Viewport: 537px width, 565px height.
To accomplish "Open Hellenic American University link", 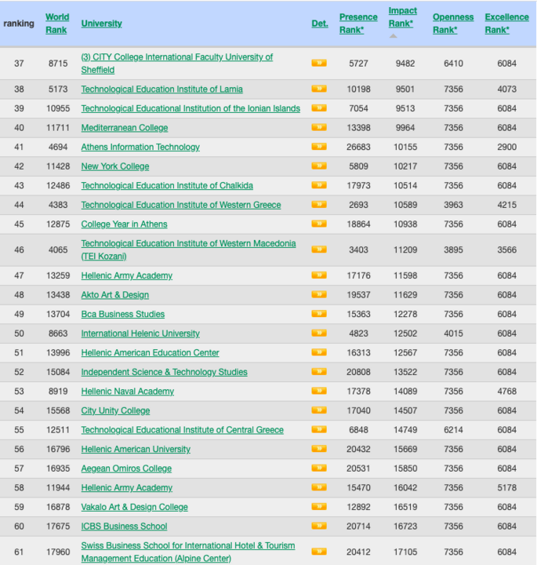I will 136,449.
